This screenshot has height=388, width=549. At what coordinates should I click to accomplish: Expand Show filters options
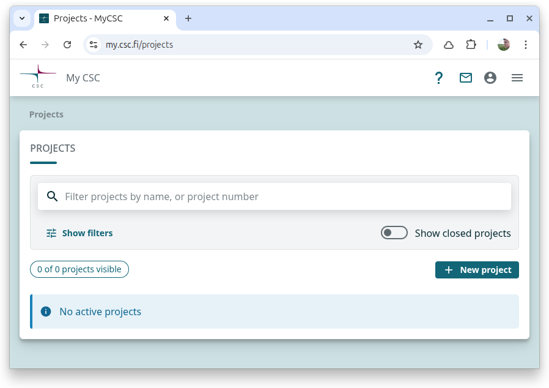pyautogui.click(x=79, y=233)
